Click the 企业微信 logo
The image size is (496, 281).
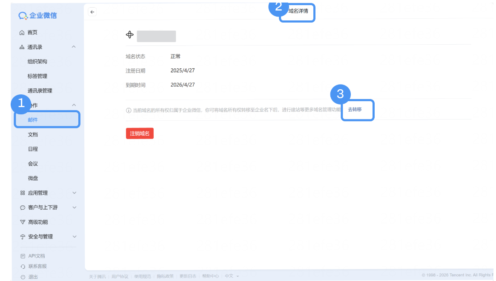pos(37,15)
